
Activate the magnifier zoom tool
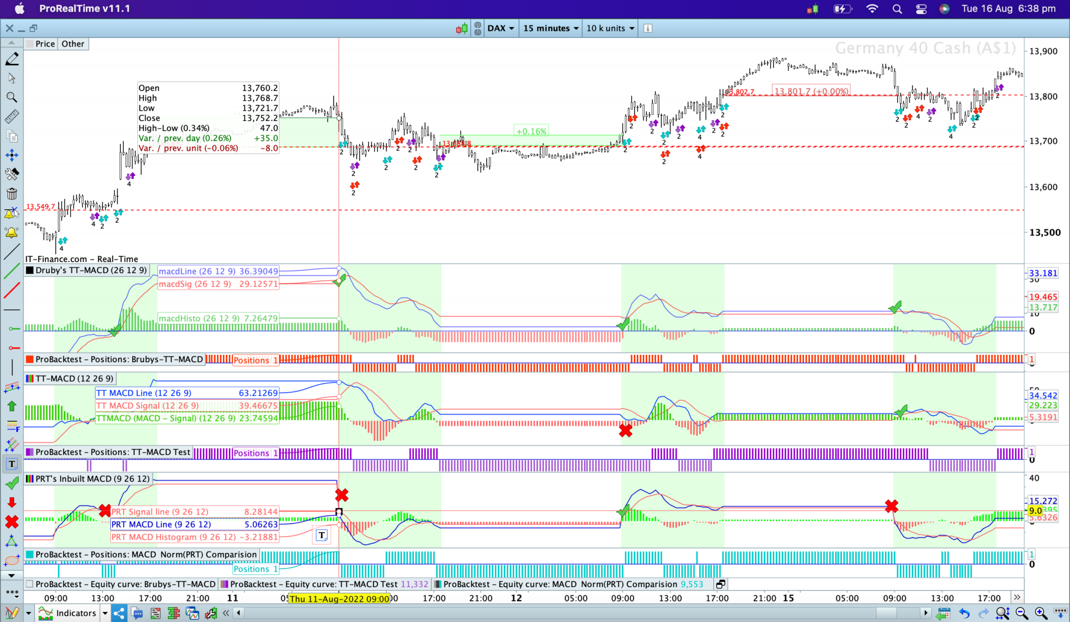[11, 98]
